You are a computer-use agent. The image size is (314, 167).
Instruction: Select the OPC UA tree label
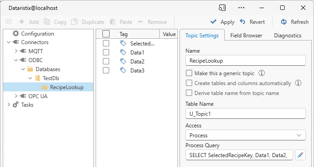click(38, 96)
